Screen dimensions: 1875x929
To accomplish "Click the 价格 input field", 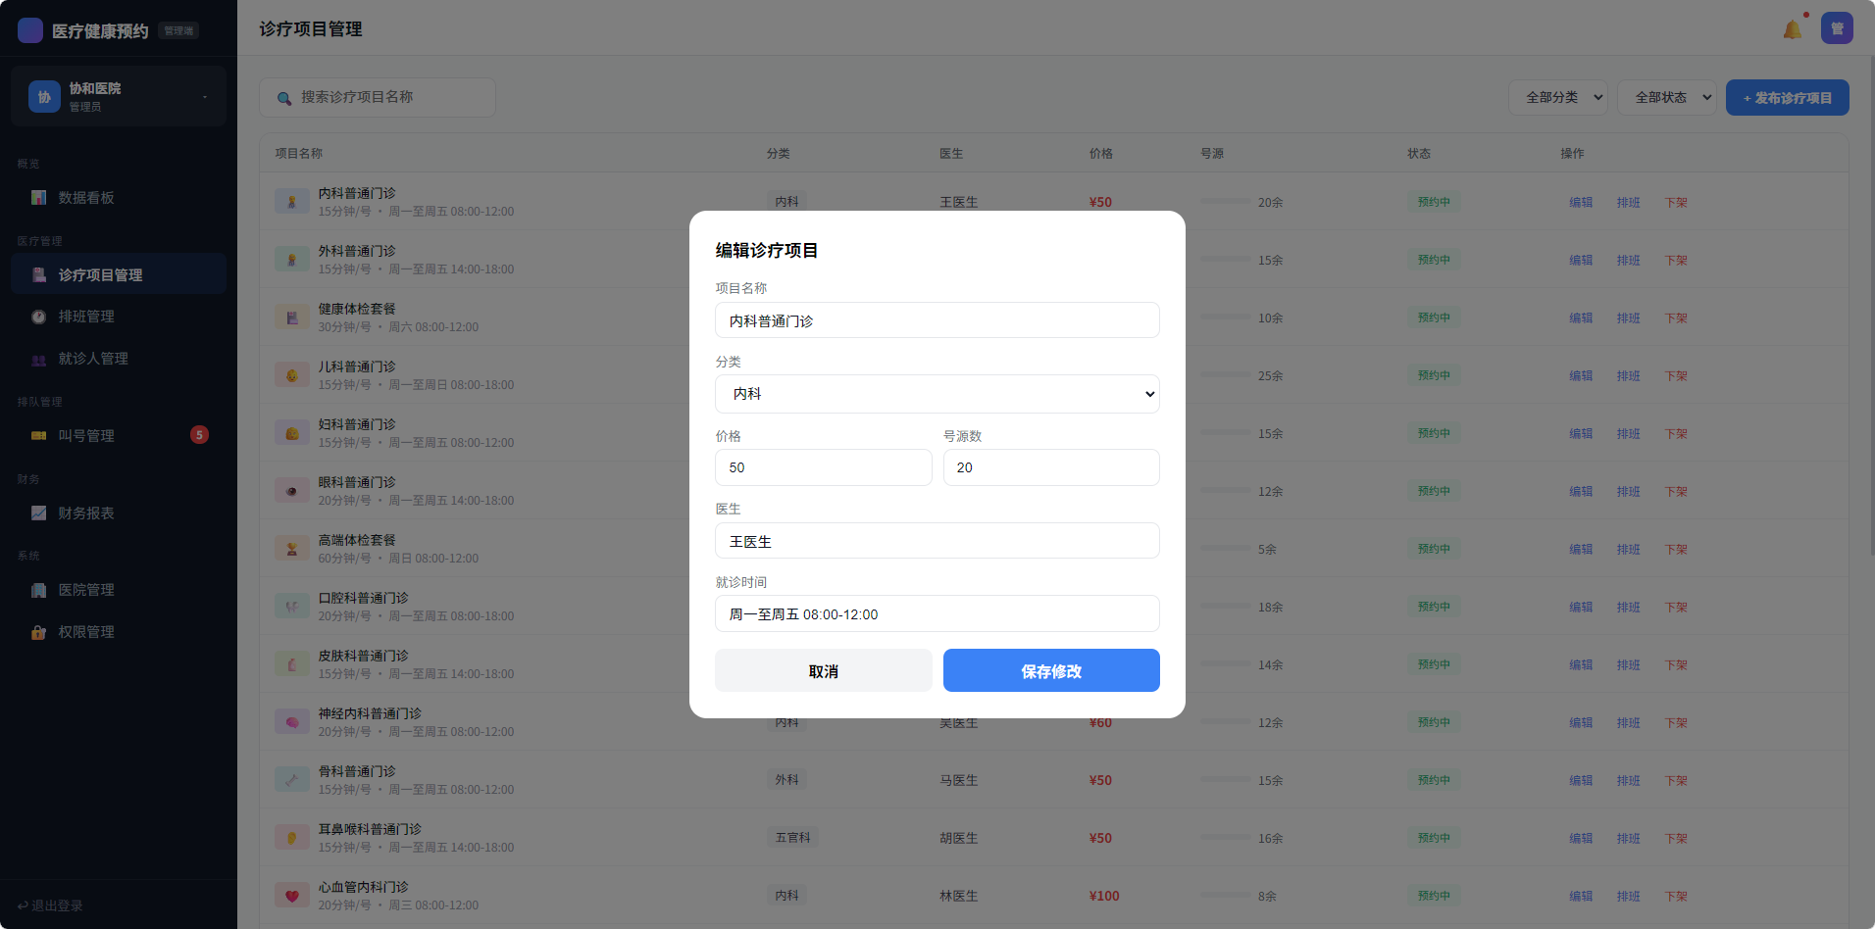I will [x=823, y=467].
